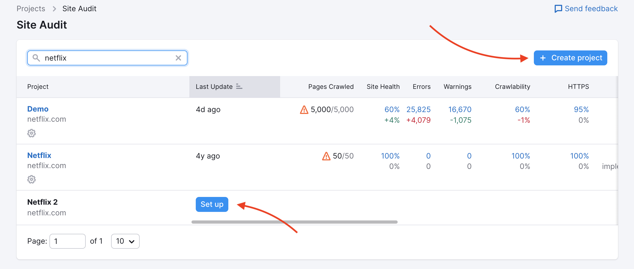Click the Send feedback chat icon
Viewport: 634px width, 269px height.
coord(558,9)
